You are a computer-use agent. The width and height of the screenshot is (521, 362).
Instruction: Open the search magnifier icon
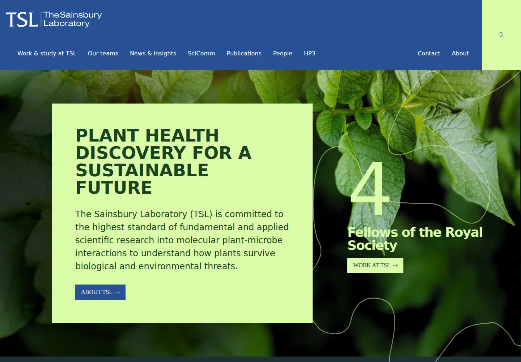[501, 35]
